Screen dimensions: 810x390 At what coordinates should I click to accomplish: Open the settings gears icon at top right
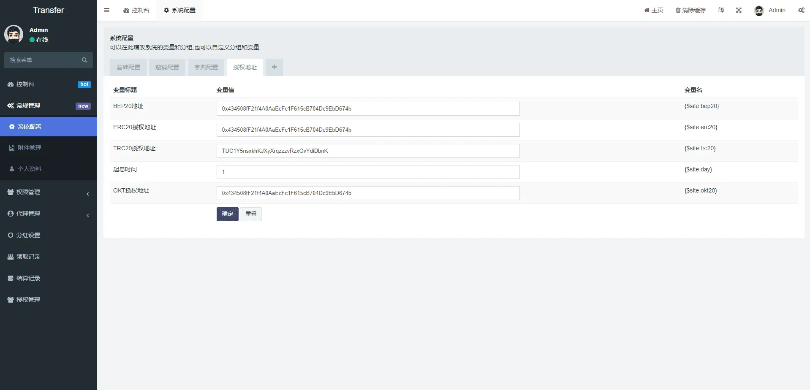[801, 10]
